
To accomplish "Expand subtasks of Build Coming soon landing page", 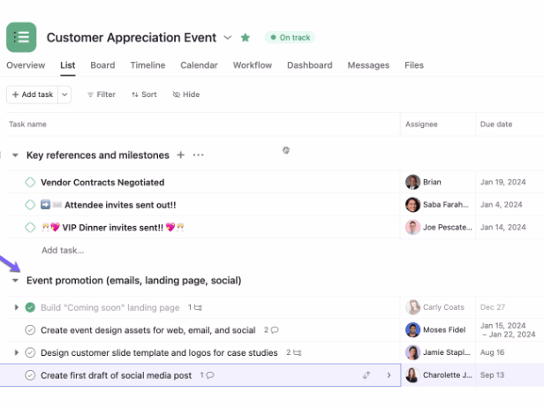I will click(16, 307).
